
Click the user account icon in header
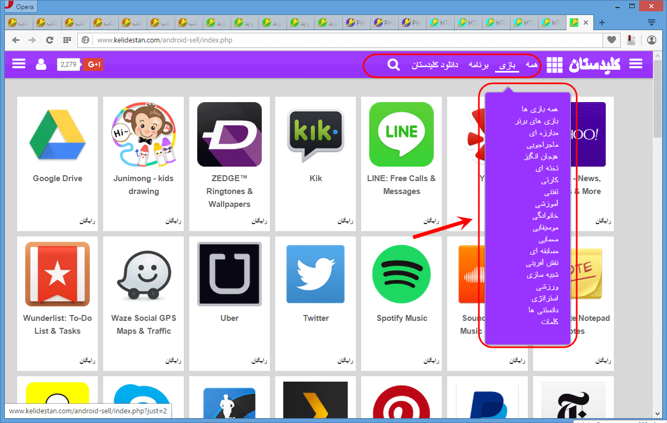click(x=41, y=64)
